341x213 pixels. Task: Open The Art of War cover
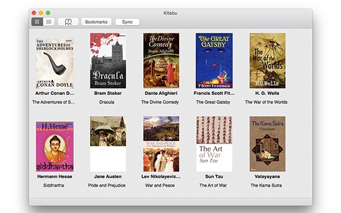point(214,144)
